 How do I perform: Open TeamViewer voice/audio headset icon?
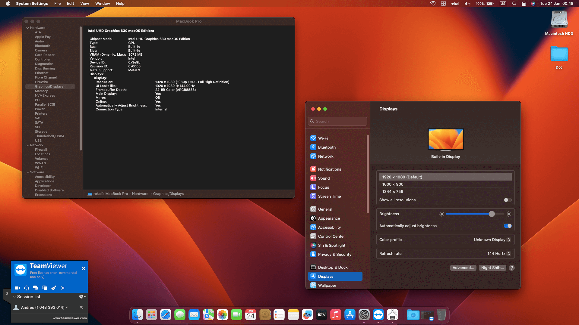[27, 288]
